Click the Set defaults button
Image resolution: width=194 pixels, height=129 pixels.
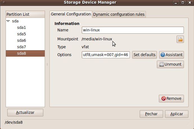point(145,55)
